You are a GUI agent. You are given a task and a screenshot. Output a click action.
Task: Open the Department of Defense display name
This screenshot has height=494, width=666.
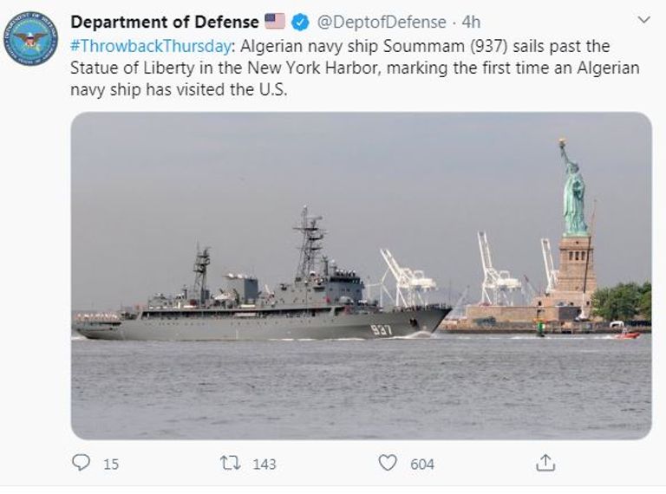coord(164,22)
